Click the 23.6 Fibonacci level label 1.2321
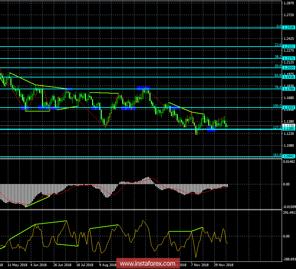This screenshot has width=296, height=269. [288, 47]
